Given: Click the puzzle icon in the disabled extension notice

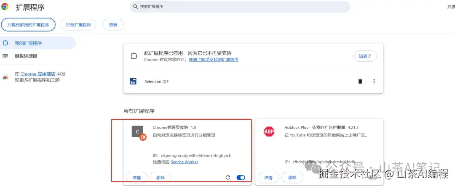Looking at the screenshot, I should 134,56.
